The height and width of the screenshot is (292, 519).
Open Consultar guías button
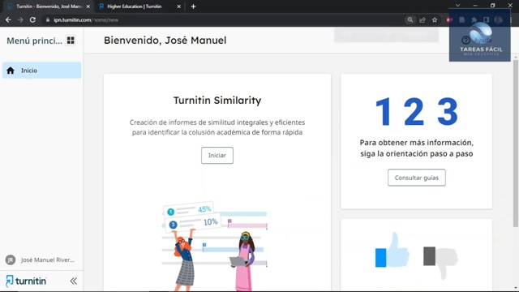416,178
